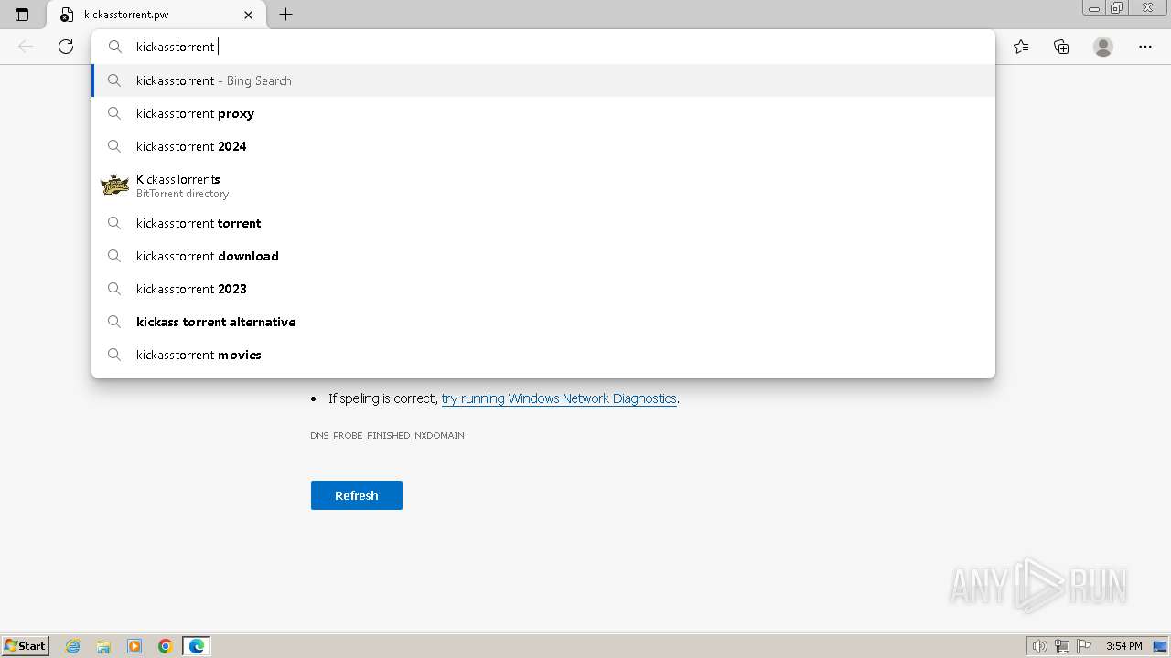The height and width of the screenshot is (658, 1171).
Task: Close the kickasstorrent.pw tab
Action: pos(249,15)
